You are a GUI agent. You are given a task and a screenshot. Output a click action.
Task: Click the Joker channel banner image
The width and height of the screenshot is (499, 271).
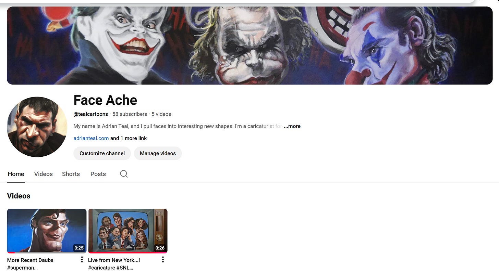point(249,46)
